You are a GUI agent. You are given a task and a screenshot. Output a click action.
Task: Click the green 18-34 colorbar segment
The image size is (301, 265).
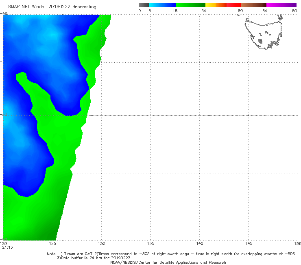tap(190, 5)
